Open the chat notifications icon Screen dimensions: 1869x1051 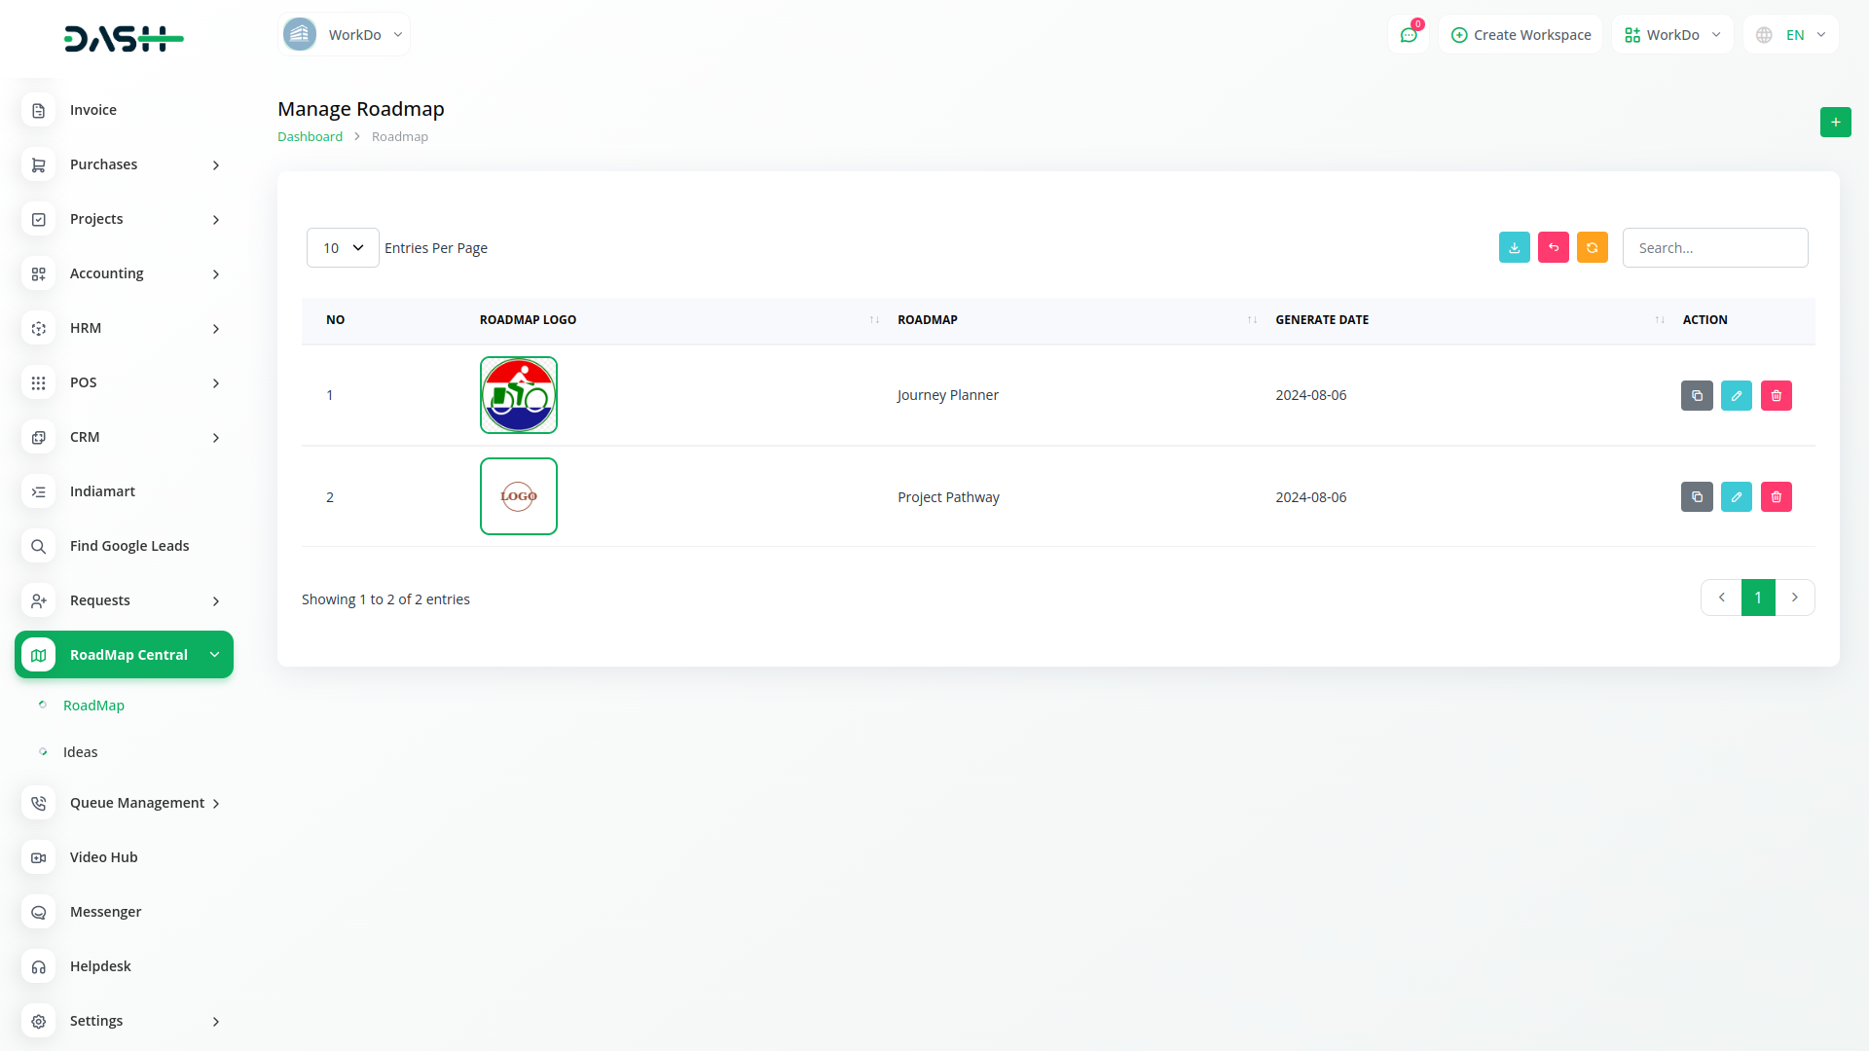pyautogui.click(x=1408, y=35)
